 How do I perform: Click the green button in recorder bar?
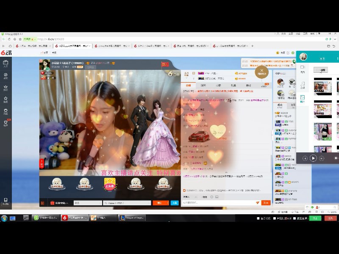pos(315,218)
